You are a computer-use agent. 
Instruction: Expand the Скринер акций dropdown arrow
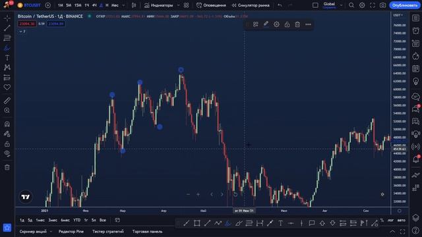pyautogui.click(x=51, y=231)
